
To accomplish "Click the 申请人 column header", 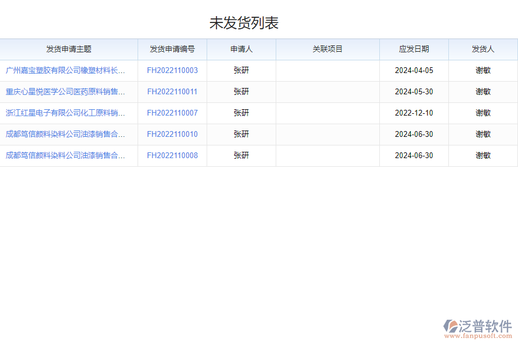I will coord(241,49).
